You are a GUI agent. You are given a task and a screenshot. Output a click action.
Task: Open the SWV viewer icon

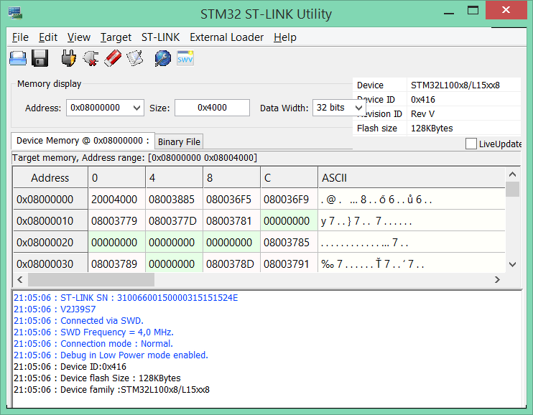(185, 58)
